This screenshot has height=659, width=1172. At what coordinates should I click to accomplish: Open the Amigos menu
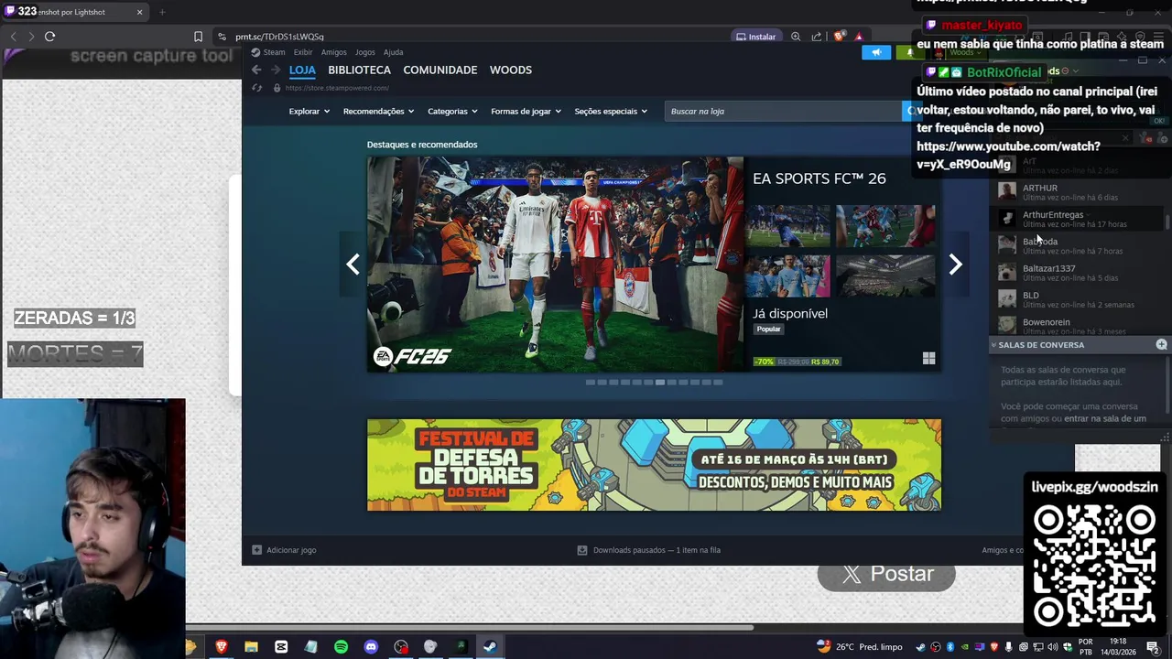coord(333,52)
